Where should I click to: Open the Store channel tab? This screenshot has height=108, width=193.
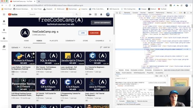point(85,41)
